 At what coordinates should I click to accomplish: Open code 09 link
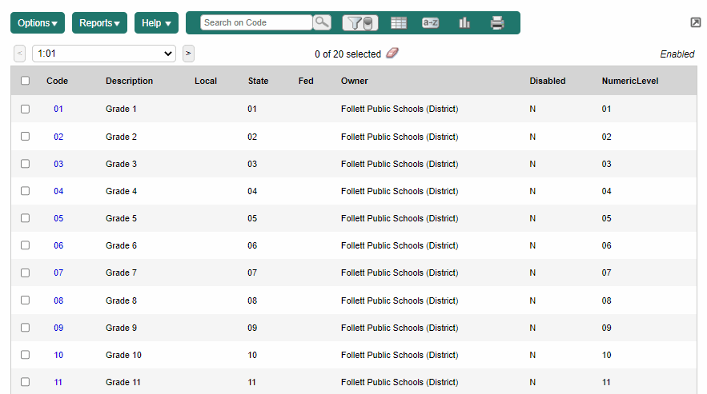[x=58, y=328]
